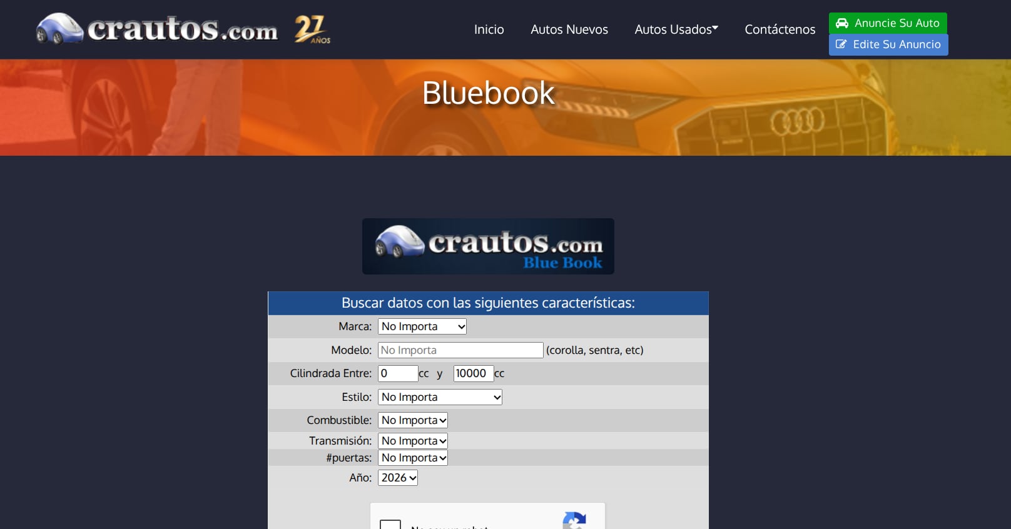Screen dimensions: 1011x529
Task: Click the reCAPTCHA logo icon
Action: click(574, 521)
